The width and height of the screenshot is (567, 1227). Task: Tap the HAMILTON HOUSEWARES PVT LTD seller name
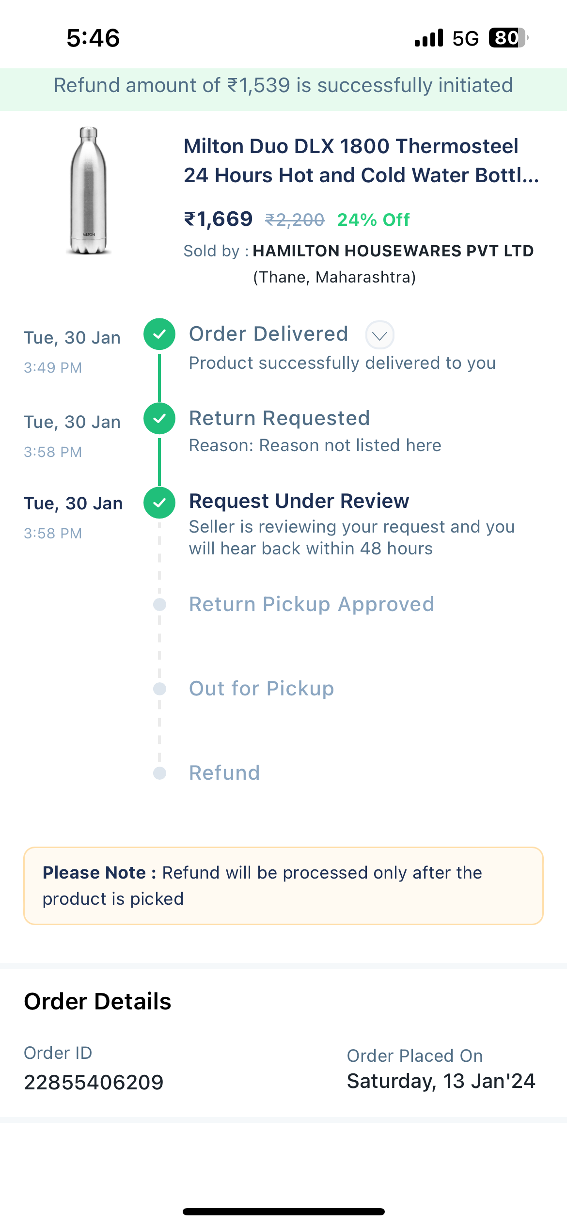pyautogui.click(x=393, y=251)
